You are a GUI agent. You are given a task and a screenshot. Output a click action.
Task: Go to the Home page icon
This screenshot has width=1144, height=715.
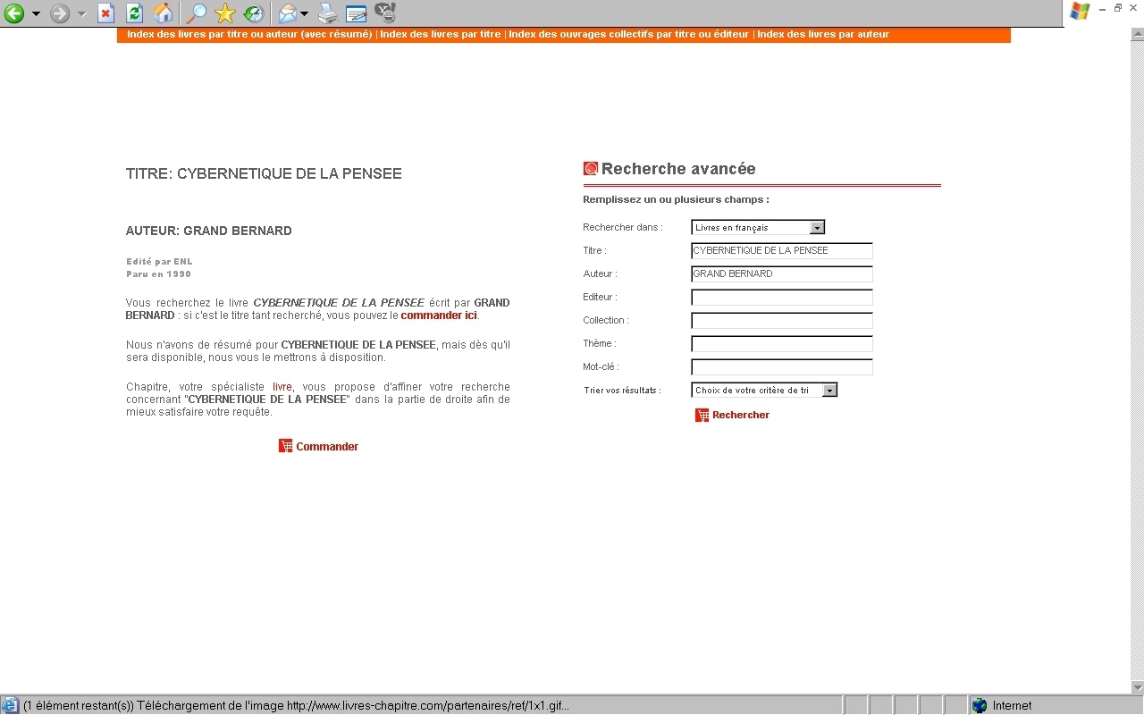pyautogui.click(x=163, y=13)
